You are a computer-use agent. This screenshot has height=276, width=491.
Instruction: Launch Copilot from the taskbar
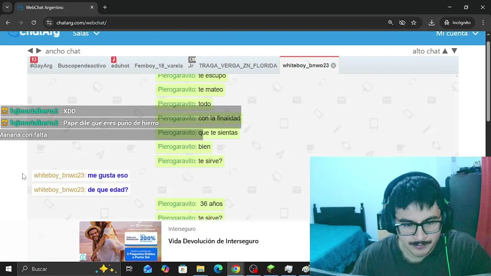click(x=165, y=269)
